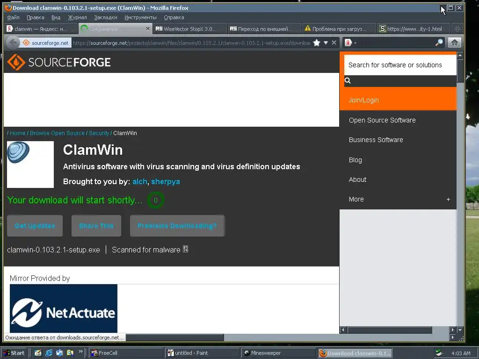Switch to Minesweeper in the taskbar
Viewport: 479px width, 359px height.
pyautogui.click(x=278, y=353)
